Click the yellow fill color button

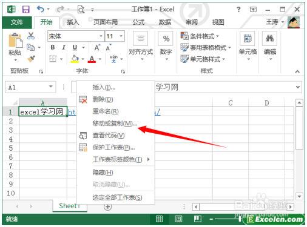pos(75,59)
